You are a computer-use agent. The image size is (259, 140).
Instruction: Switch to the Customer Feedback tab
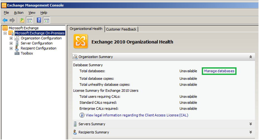(121, 29)
